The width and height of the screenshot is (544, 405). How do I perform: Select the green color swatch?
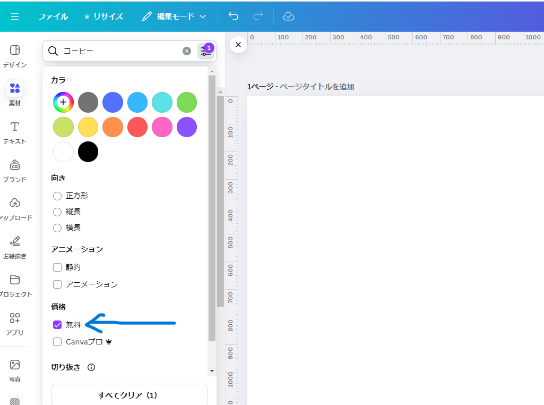(x=187, y=102)
